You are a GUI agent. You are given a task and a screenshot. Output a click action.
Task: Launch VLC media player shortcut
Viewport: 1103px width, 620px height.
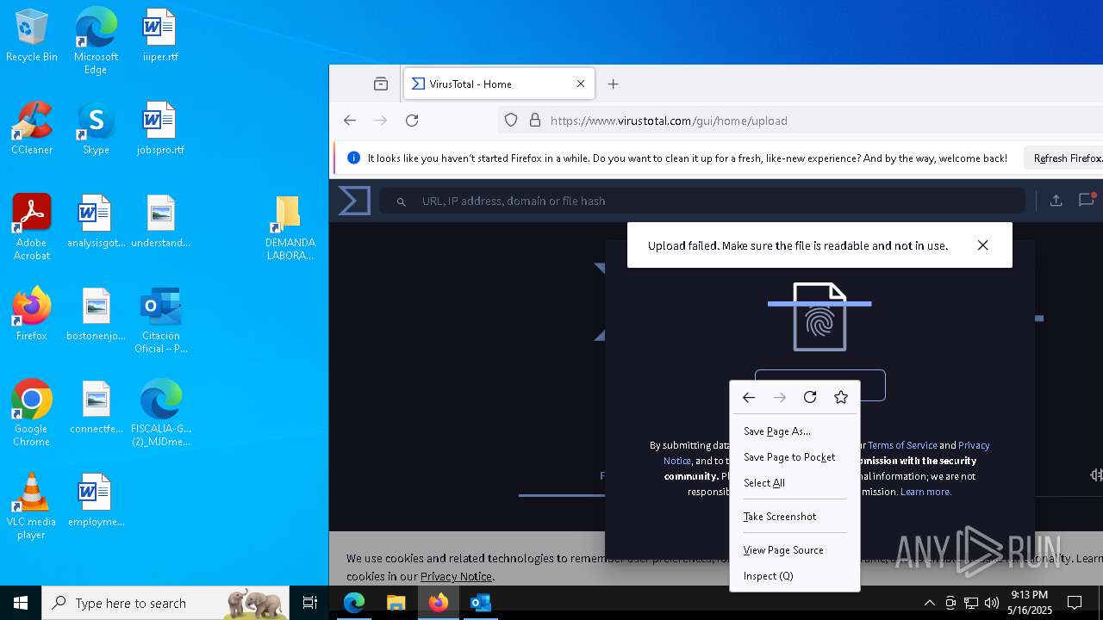point(32,506)
